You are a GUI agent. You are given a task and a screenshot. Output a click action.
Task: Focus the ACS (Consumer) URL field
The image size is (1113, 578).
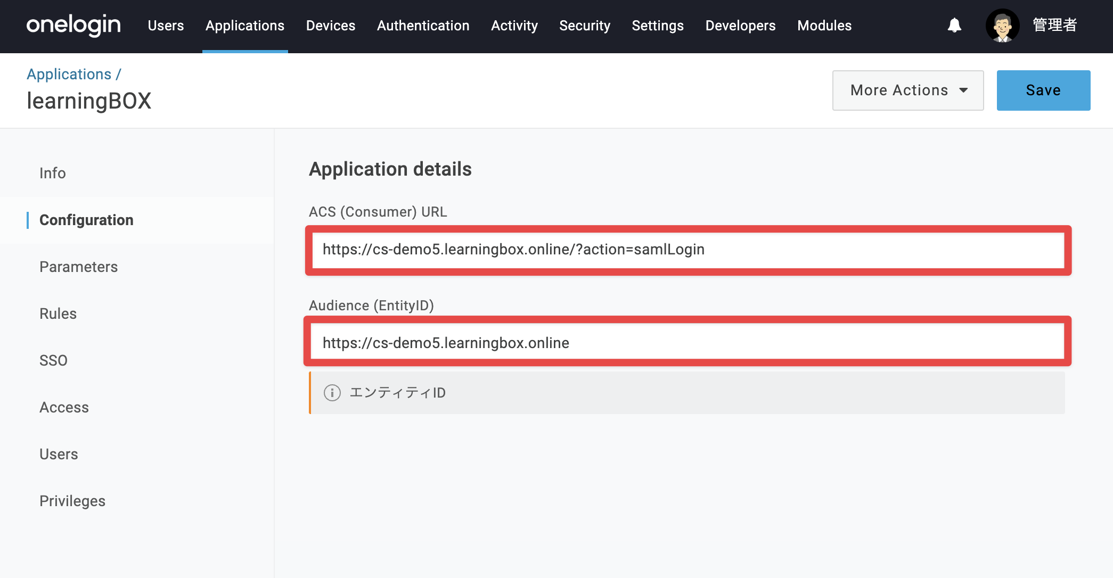tap(688, 250)
